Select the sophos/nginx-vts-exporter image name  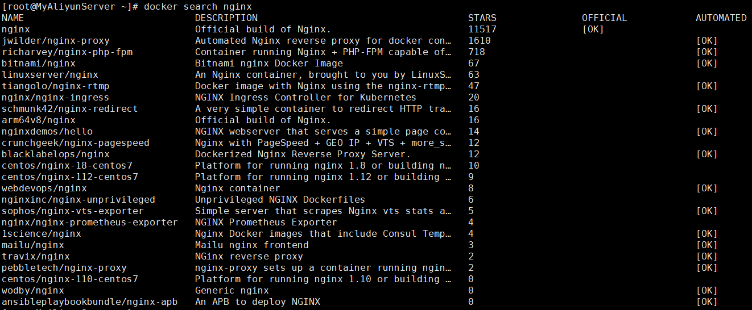point(73,211)
